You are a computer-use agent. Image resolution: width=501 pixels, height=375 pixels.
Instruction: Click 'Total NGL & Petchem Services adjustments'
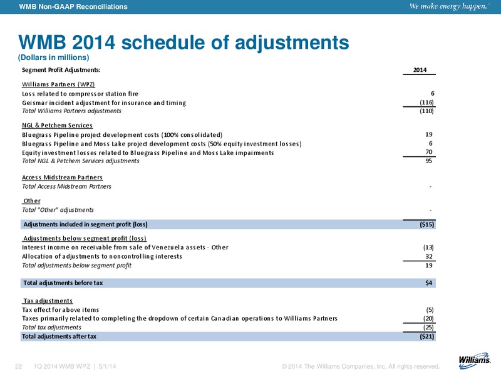click(81, 161)
